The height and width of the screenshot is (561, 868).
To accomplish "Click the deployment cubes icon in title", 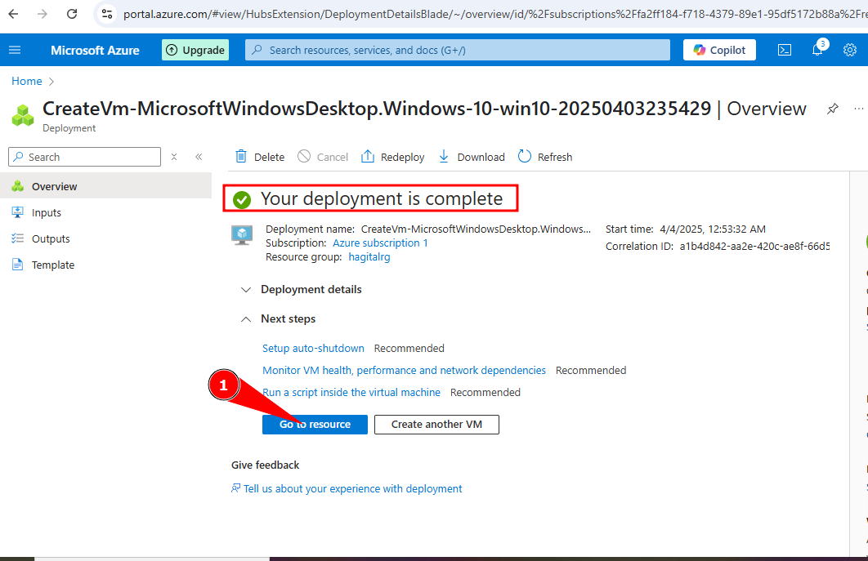I will point(23,115).
